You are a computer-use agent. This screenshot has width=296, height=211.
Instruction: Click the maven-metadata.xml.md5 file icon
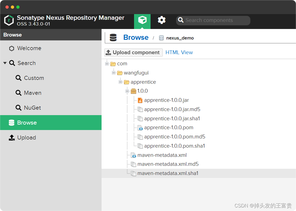(133, 164)
